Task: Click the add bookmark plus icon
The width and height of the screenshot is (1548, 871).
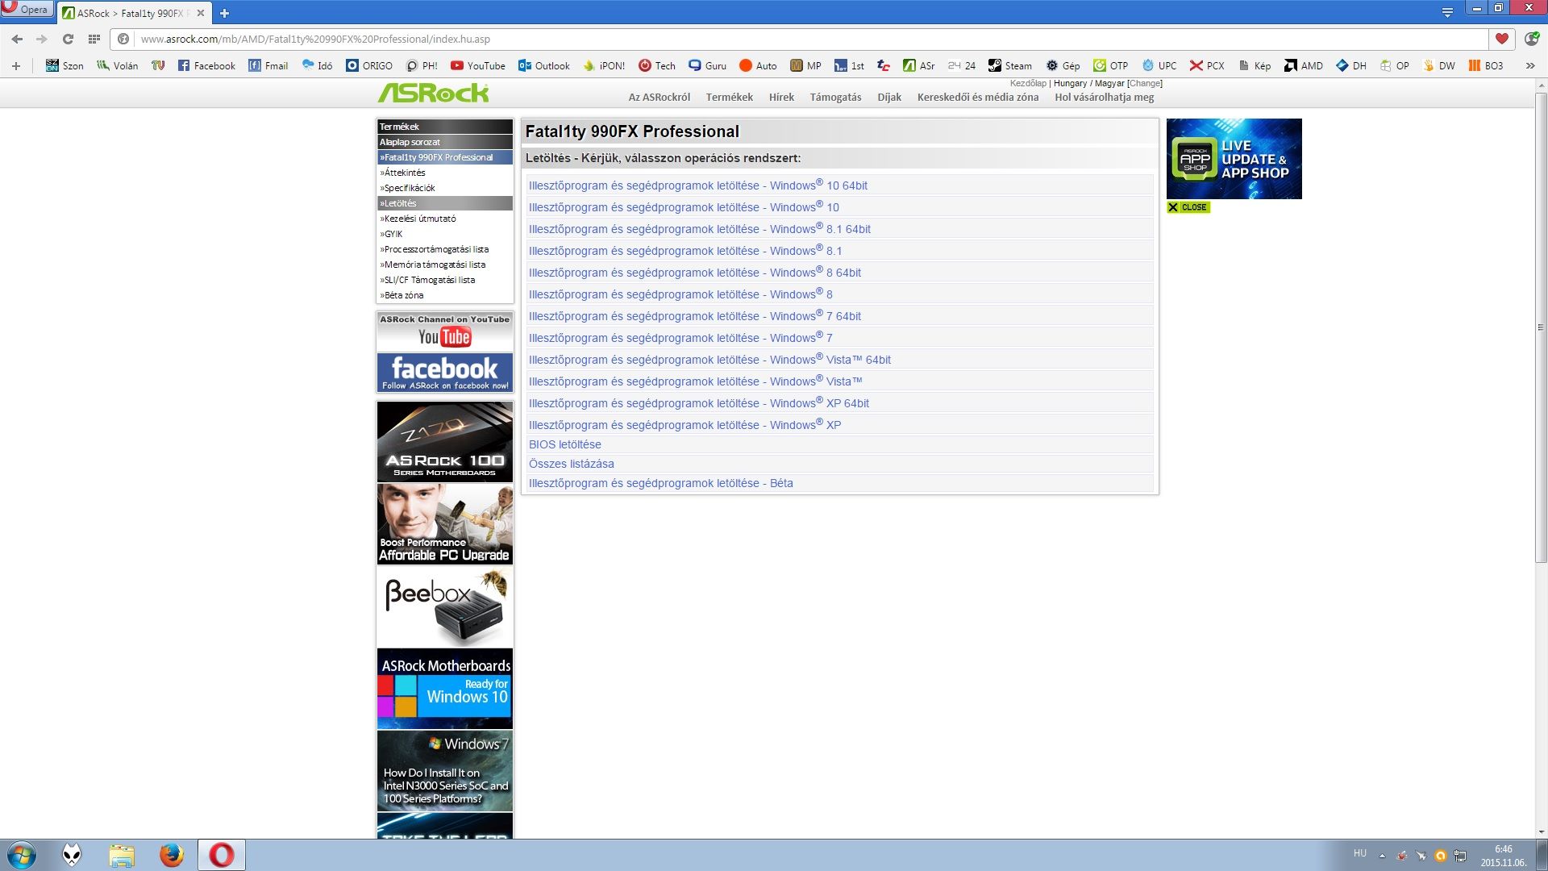Action: [15, 66]
